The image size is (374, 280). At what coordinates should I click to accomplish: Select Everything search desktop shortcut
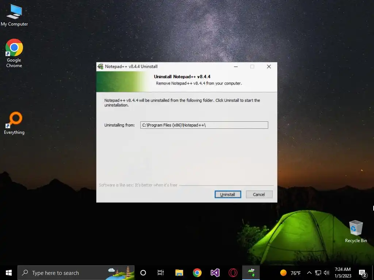(14, 123)
